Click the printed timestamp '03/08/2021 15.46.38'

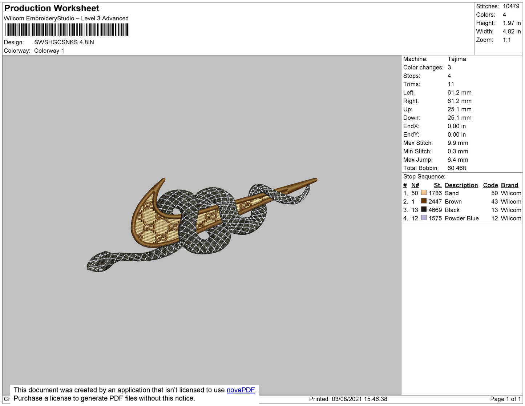tap(359, 399)
